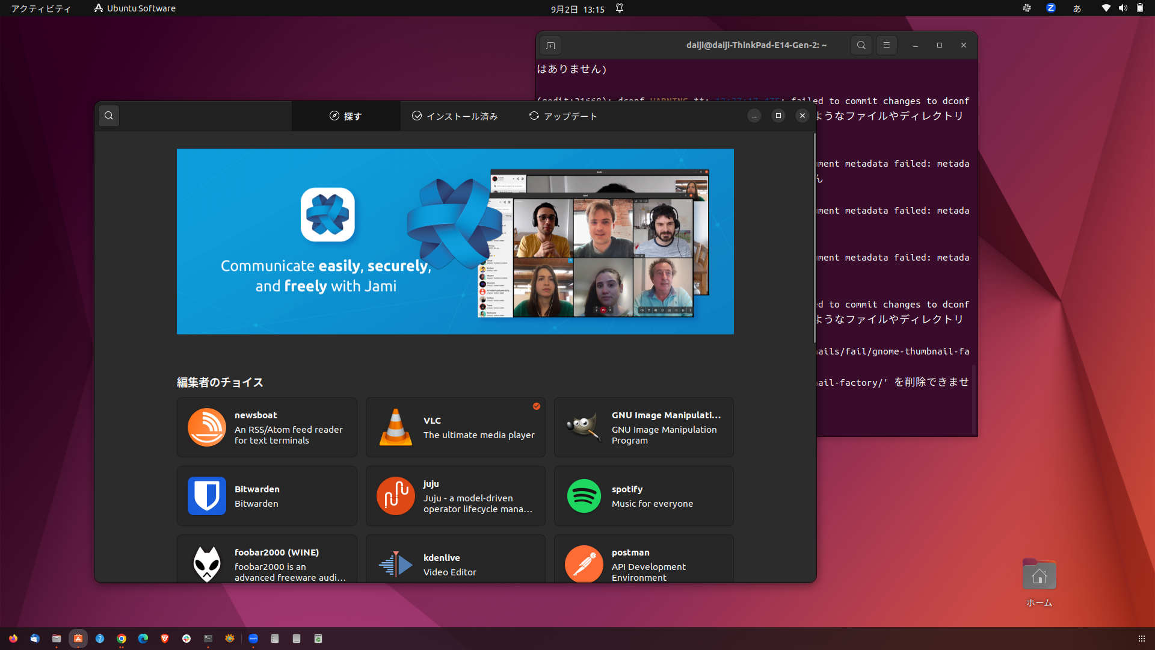Image resolution: width=1155 pixels, height=650 pixels.
Task: Click the volume speaker icon in top bar
Action: click(x=1123, y=8)
